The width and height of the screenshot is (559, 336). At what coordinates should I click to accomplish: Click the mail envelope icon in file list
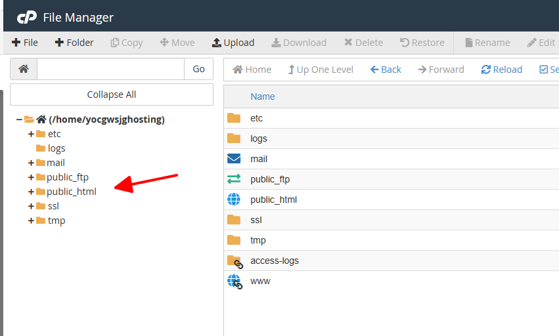234,159
